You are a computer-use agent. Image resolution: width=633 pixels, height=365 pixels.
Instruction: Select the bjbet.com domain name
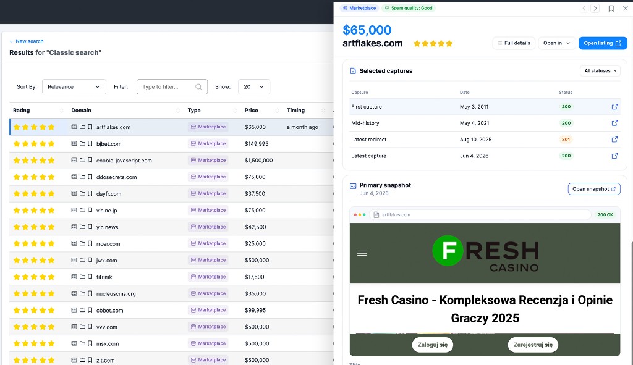(x=109, y=143)
